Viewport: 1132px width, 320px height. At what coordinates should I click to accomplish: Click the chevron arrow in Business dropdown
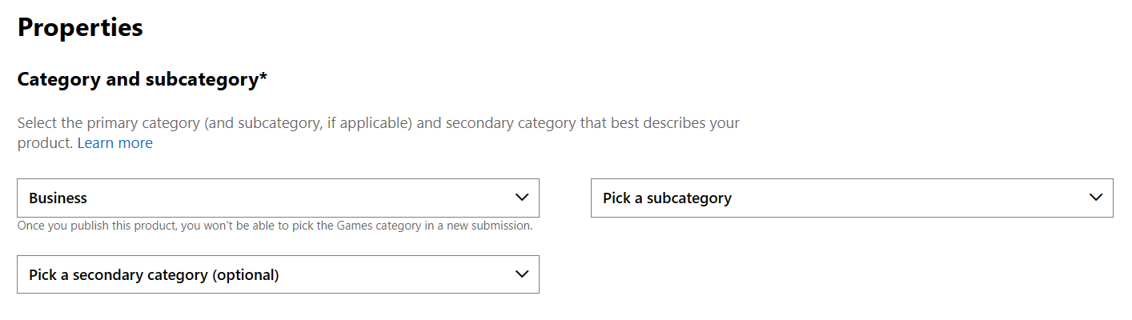coord(522,198)
